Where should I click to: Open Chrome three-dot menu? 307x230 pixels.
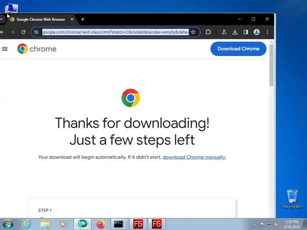click(x=267, y=32)
